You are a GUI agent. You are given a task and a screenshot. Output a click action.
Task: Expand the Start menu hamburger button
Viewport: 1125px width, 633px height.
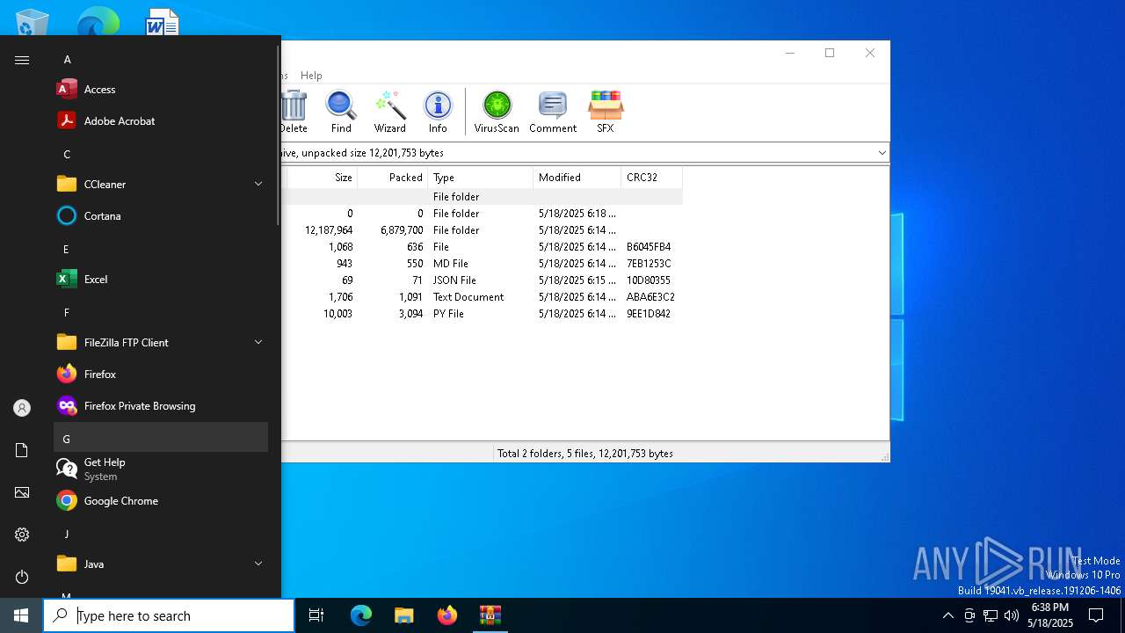click(x=22, y=60)
